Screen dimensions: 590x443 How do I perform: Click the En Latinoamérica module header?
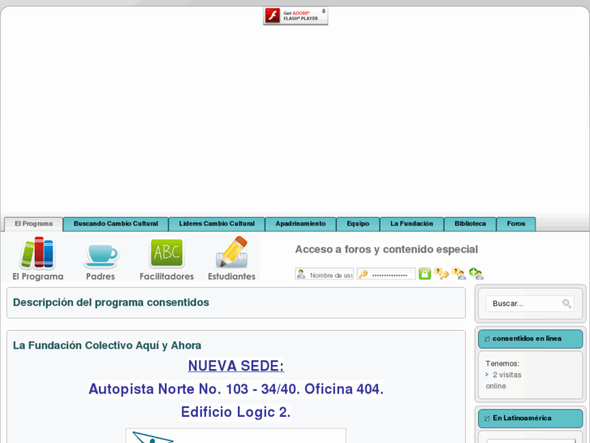530,419
